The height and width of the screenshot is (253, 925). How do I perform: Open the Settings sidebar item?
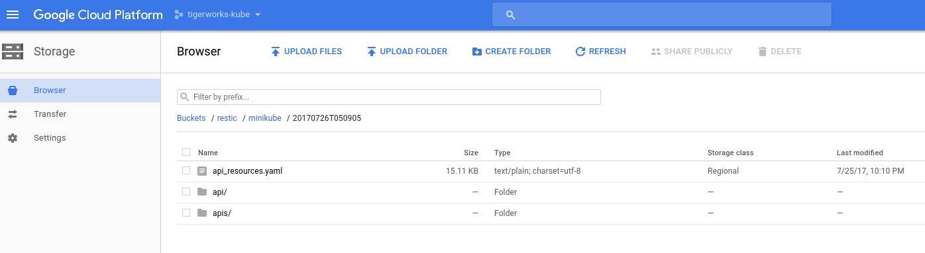coord(80,138)
